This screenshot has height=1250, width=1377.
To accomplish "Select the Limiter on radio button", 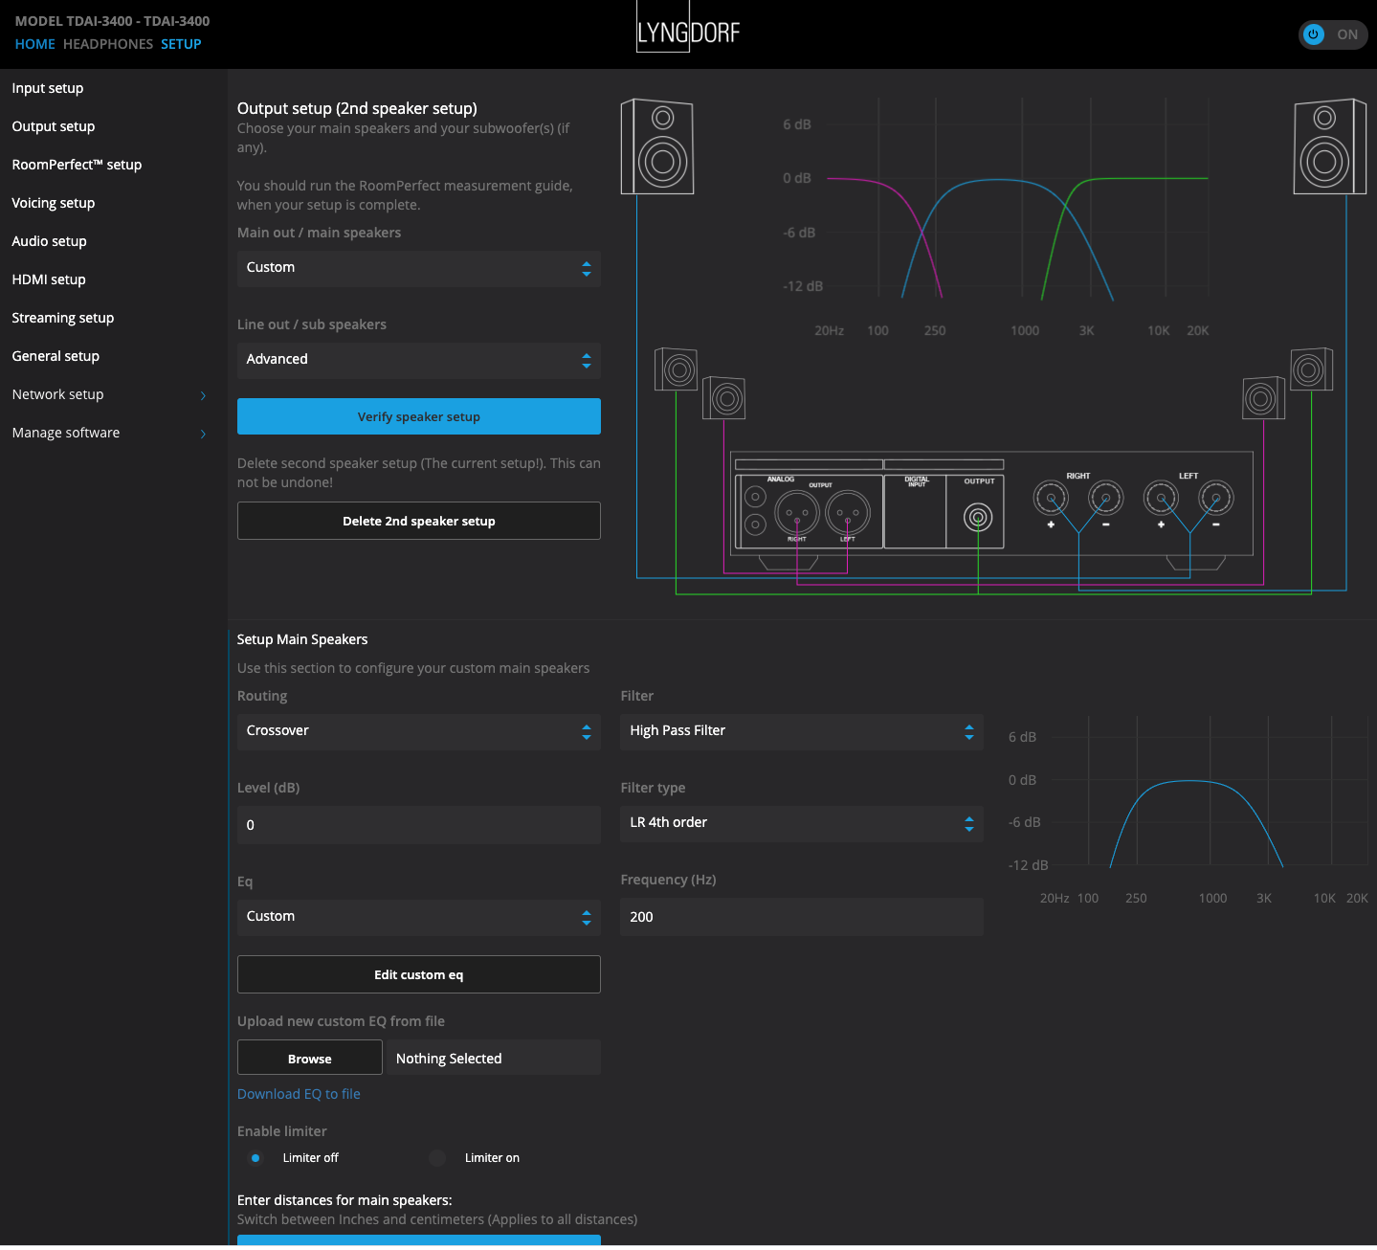I will pos(437,1158).
